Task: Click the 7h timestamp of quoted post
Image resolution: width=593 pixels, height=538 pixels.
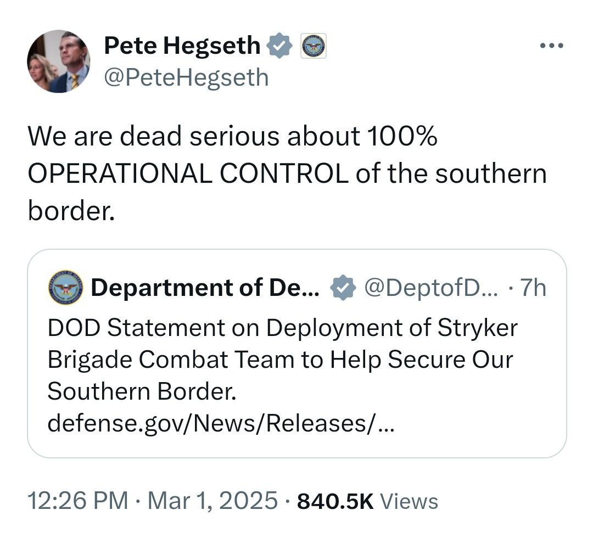Action: pyautogui.click(x=533, y=288)
